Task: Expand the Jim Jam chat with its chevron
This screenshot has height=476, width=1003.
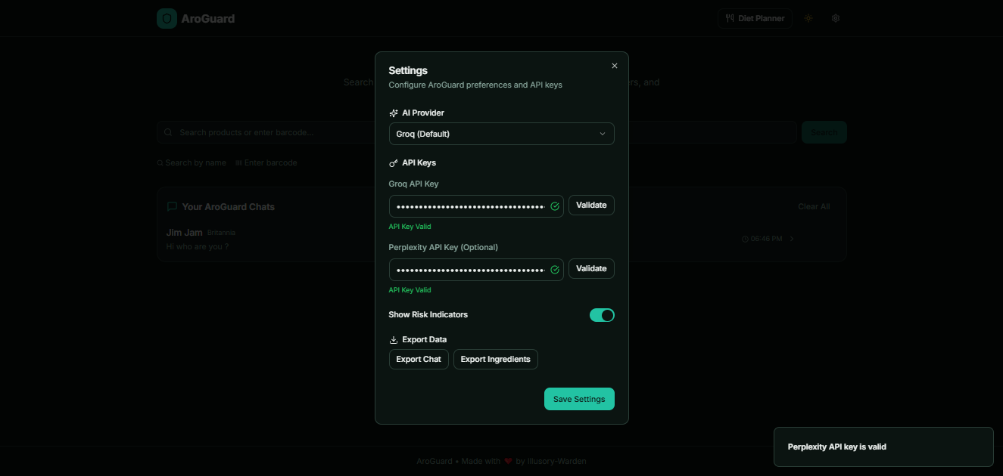Action: tap(792, 238)
